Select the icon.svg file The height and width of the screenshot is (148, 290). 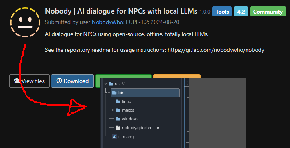pyautogui.click(x=126, y=137)
